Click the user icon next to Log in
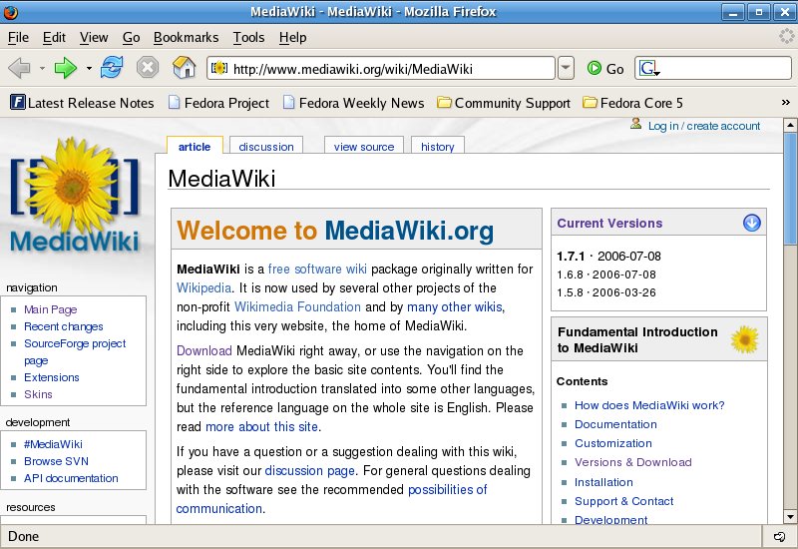The height and width of the screenshot is (549, 798). pyautogui.click(x=635, y=124)
